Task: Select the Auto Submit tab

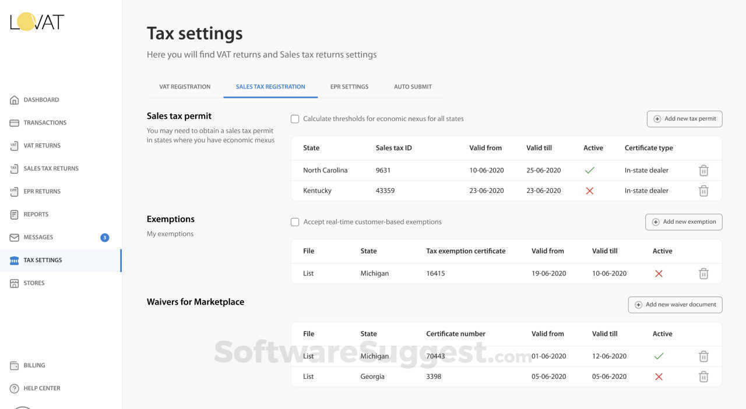Action: 413,87
